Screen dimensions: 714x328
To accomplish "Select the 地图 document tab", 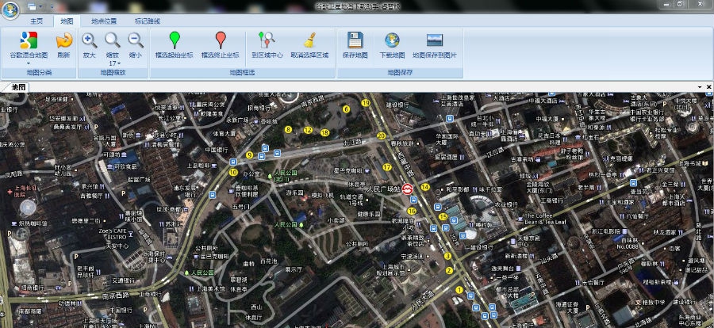I will (x=18, y=87).
